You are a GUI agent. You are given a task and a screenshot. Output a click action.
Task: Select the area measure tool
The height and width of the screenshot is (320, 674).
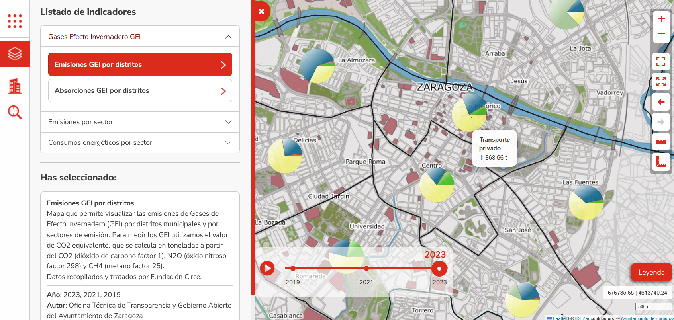coord(661,162)
